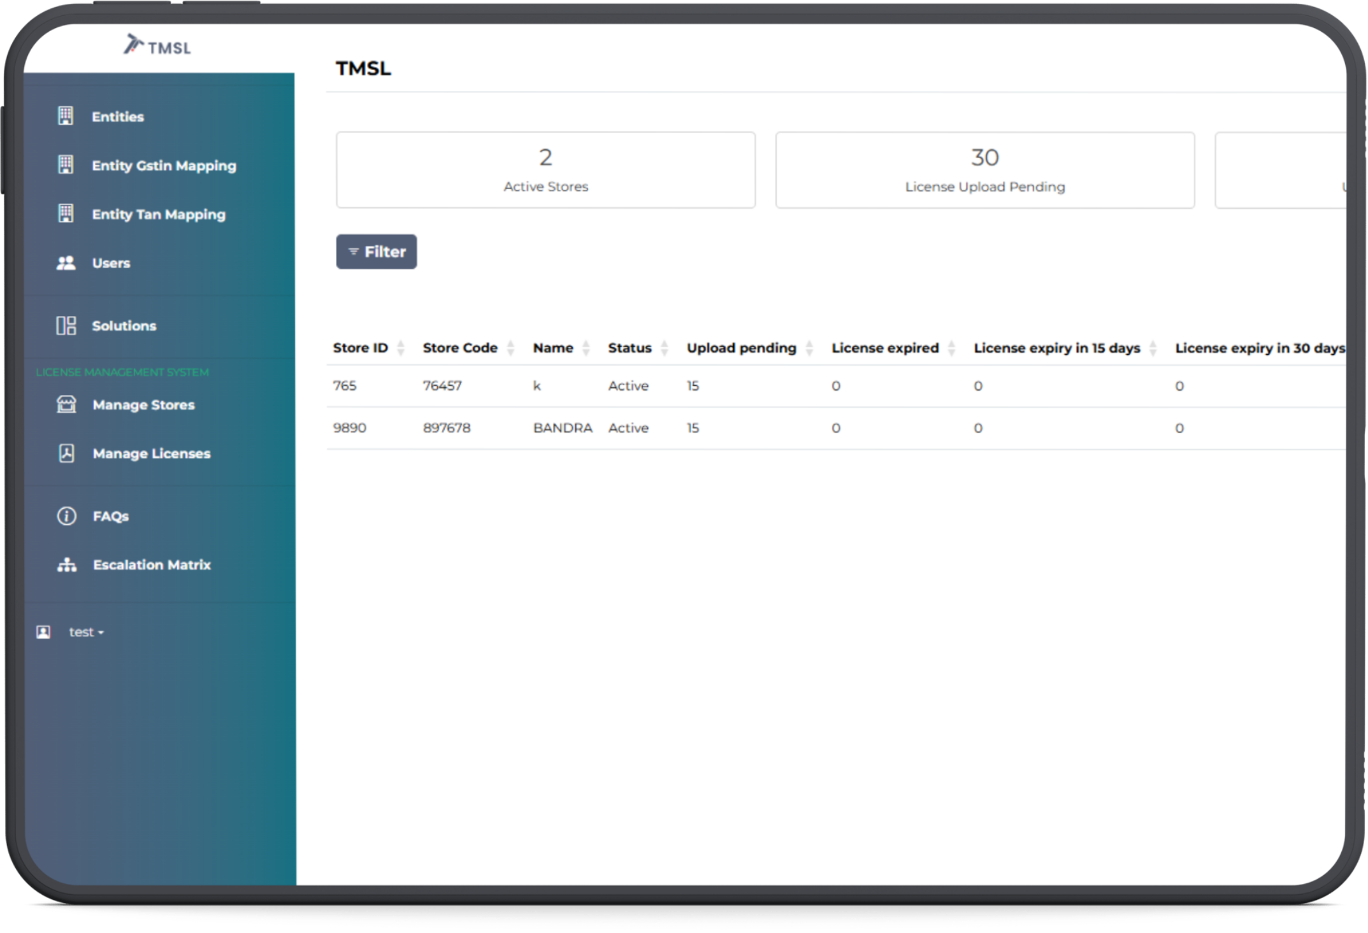Click the Entities building icon

66,116
